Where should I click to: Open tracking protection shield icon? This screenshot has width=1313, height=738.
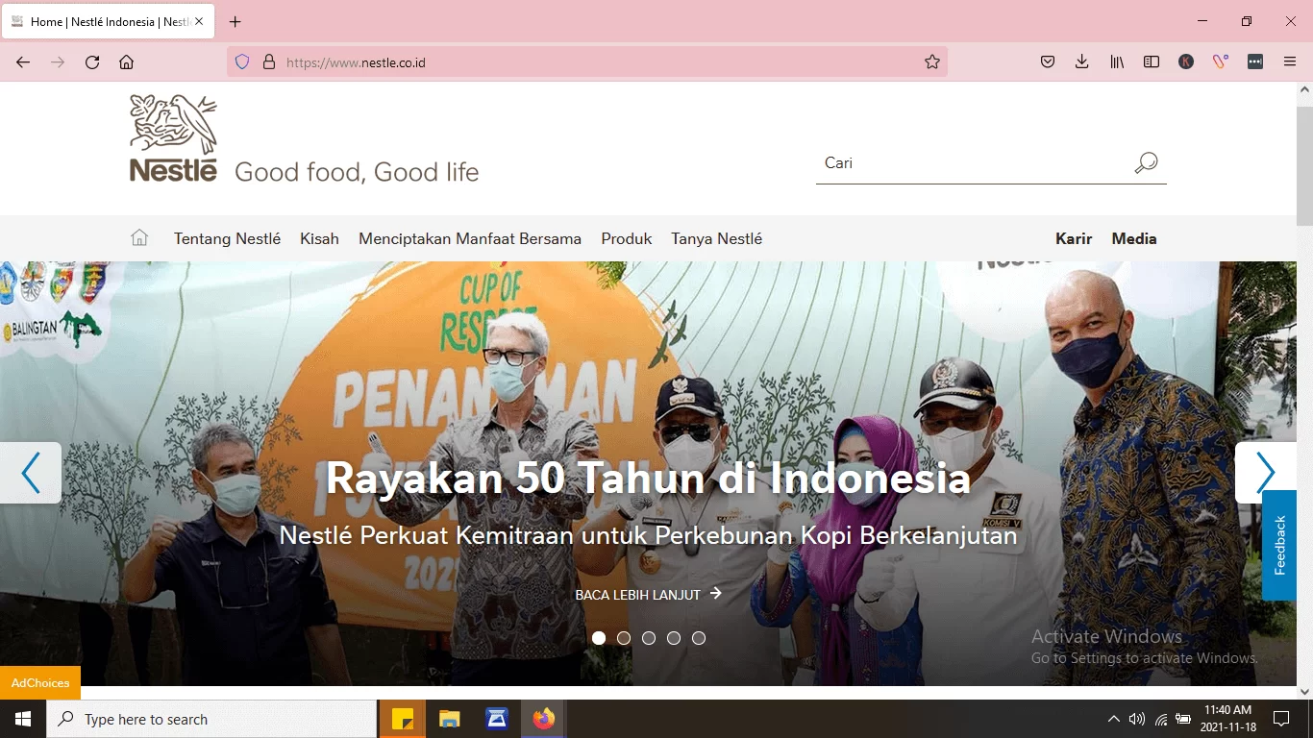click(242, 61)
